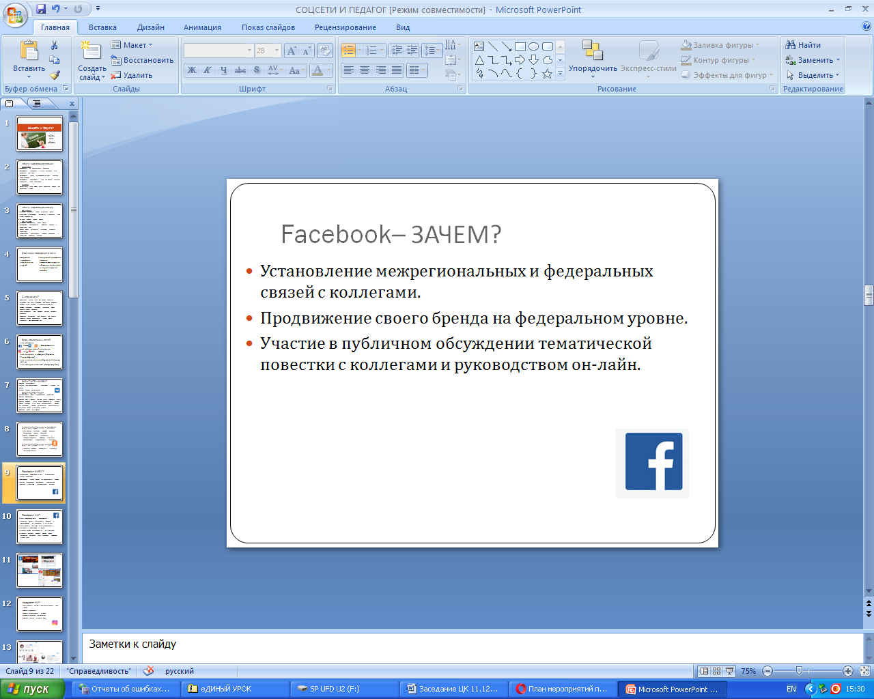Toggle italic К formatting
Viewport: 874px width, 699px height.
click(x=207, y=70)
